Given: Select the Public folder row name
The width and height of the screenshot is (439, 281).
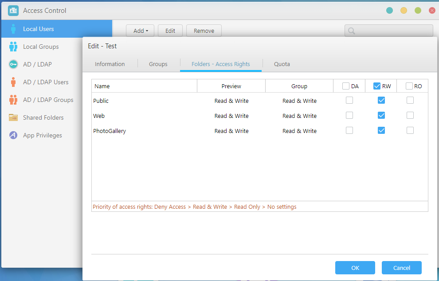Looking at the screenshot, I should click(x=101, y=101).
